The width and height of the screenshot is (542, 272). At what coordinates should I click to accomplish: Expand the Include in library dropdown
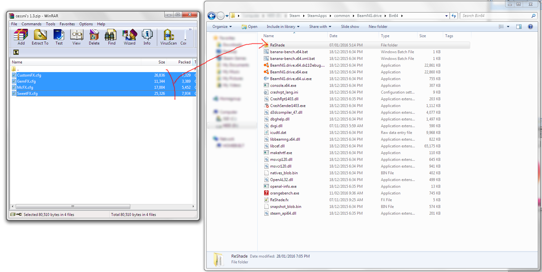[x=283, y=27]
